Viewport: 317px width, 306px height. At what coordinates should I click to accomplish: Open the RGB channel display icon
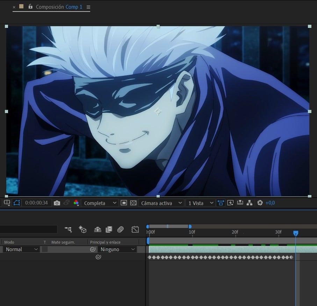click(76, 203)
